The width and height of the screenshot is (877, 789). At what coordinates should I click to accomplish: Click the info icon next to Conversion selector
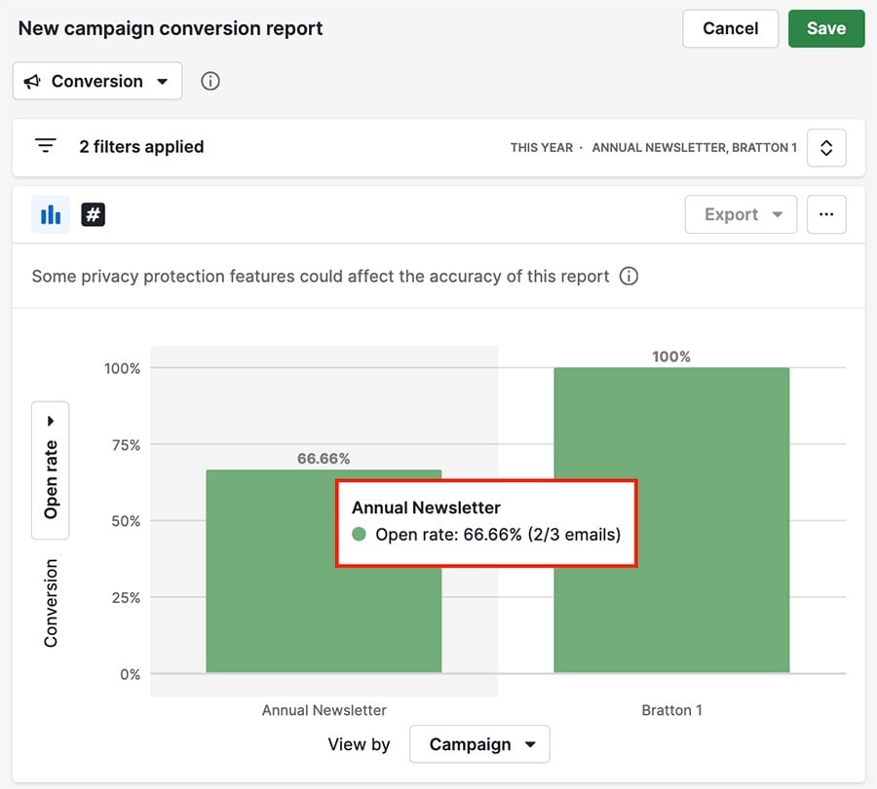coord(210,81)
